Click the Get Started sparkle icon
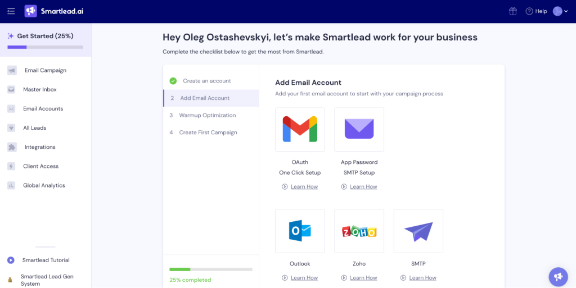 click(11, 36)
